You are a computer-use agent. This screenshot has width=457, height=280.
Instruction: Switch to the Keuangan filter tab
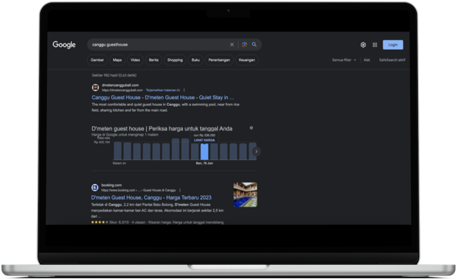coord(247,60)
